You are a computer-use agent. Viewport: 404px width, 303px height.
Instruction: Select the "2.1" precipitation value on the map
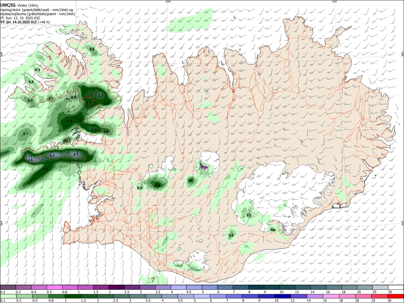coord(89,96)
